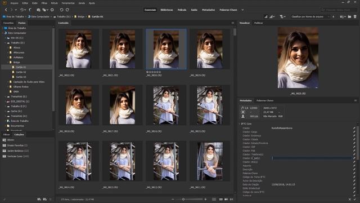Click Bridge in the path bar
360x203 pixels.
(x=81, y=16)
